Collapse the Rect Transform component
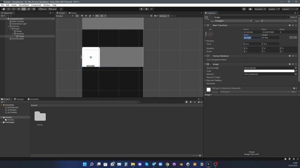This screenshot has width=300, height=168. tap(205, 25)
